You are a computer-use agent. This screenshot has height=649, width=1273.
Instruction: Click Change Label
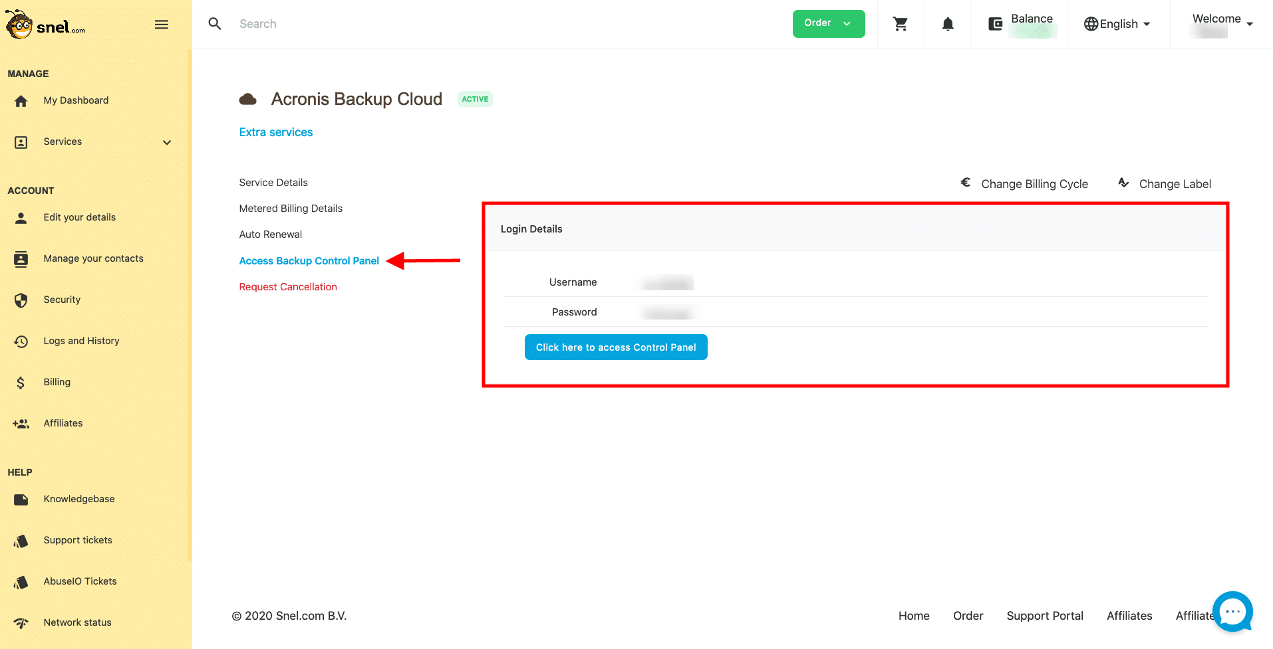click(x=1175, y=184)
